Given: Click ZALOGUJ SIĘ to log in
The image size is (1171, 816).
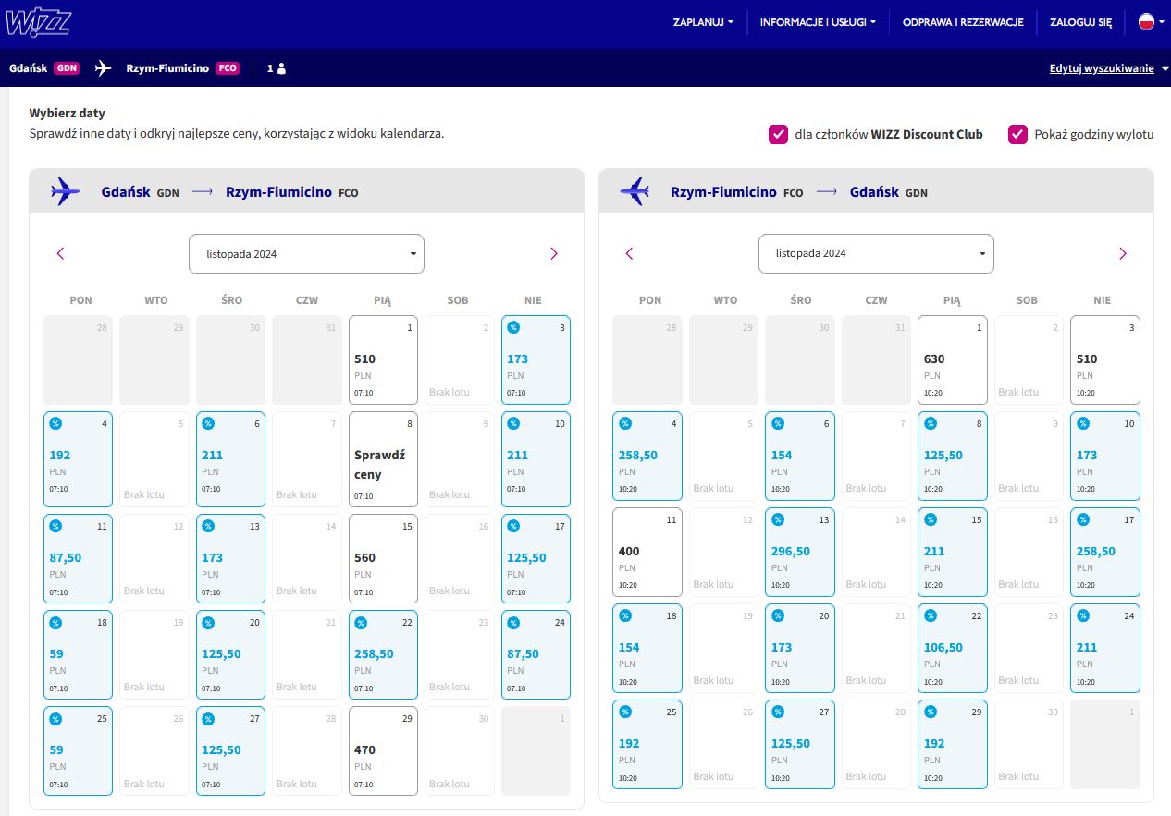Looking at the screenshot, I should point(1080,22).
